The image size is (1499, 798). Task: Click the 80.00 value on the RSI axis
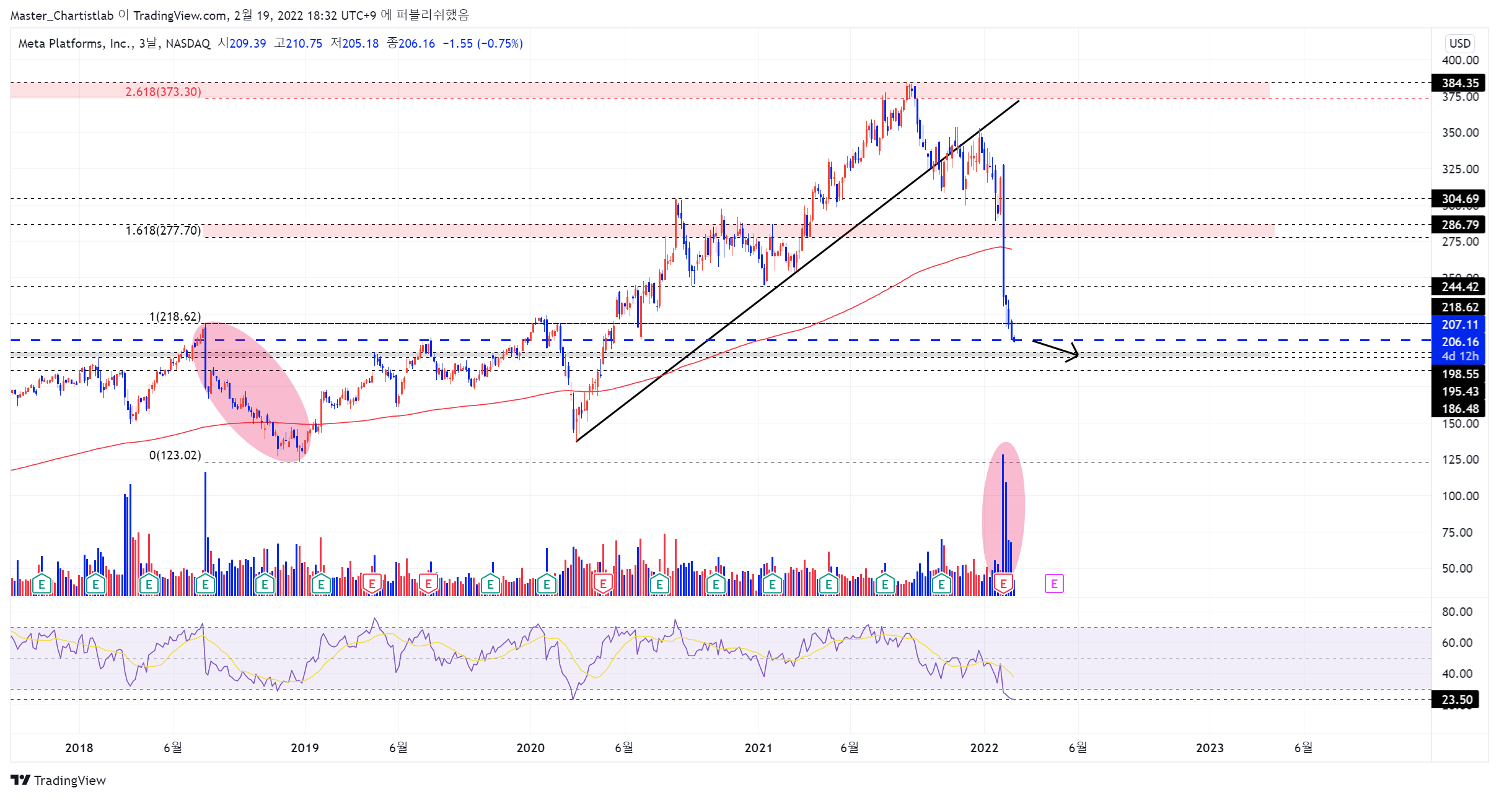click(1457, 612)
